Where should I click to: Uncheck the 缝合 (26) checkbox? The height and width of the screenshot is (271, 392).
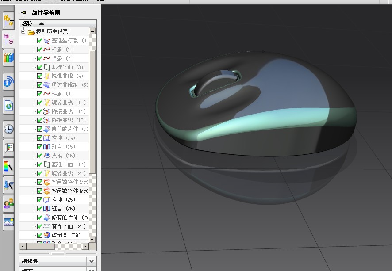point(40,209)
